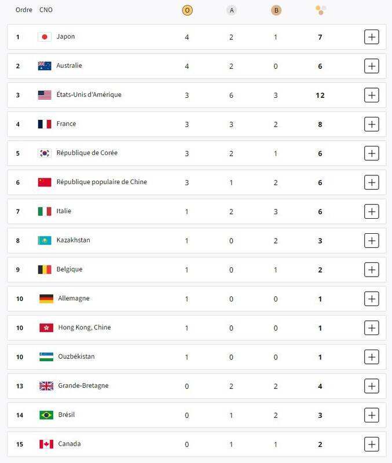The height and width of the screenshot is (463, 392).
Task: Click the Allemagne country name
Action: (x=74, y=299)
